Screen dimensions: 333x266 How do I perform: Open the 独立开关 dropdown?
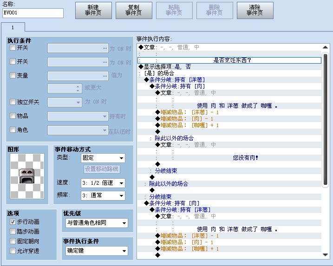[x=65, y=102]
